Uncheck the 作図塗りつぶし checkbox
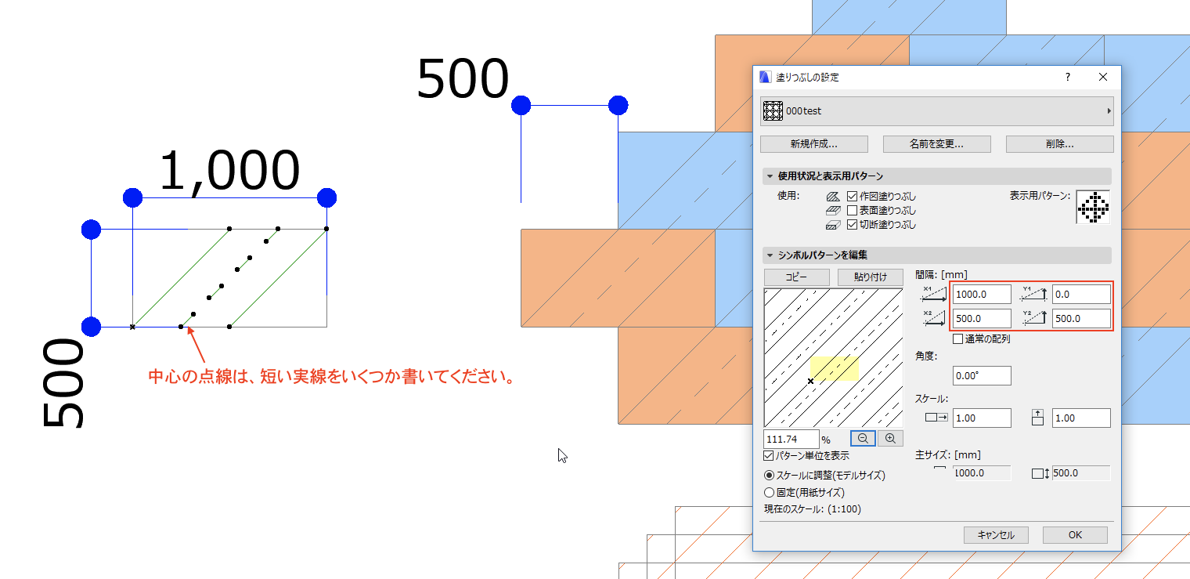The width and height of the screenshot is (1190, 579). [x=853, y=197]
